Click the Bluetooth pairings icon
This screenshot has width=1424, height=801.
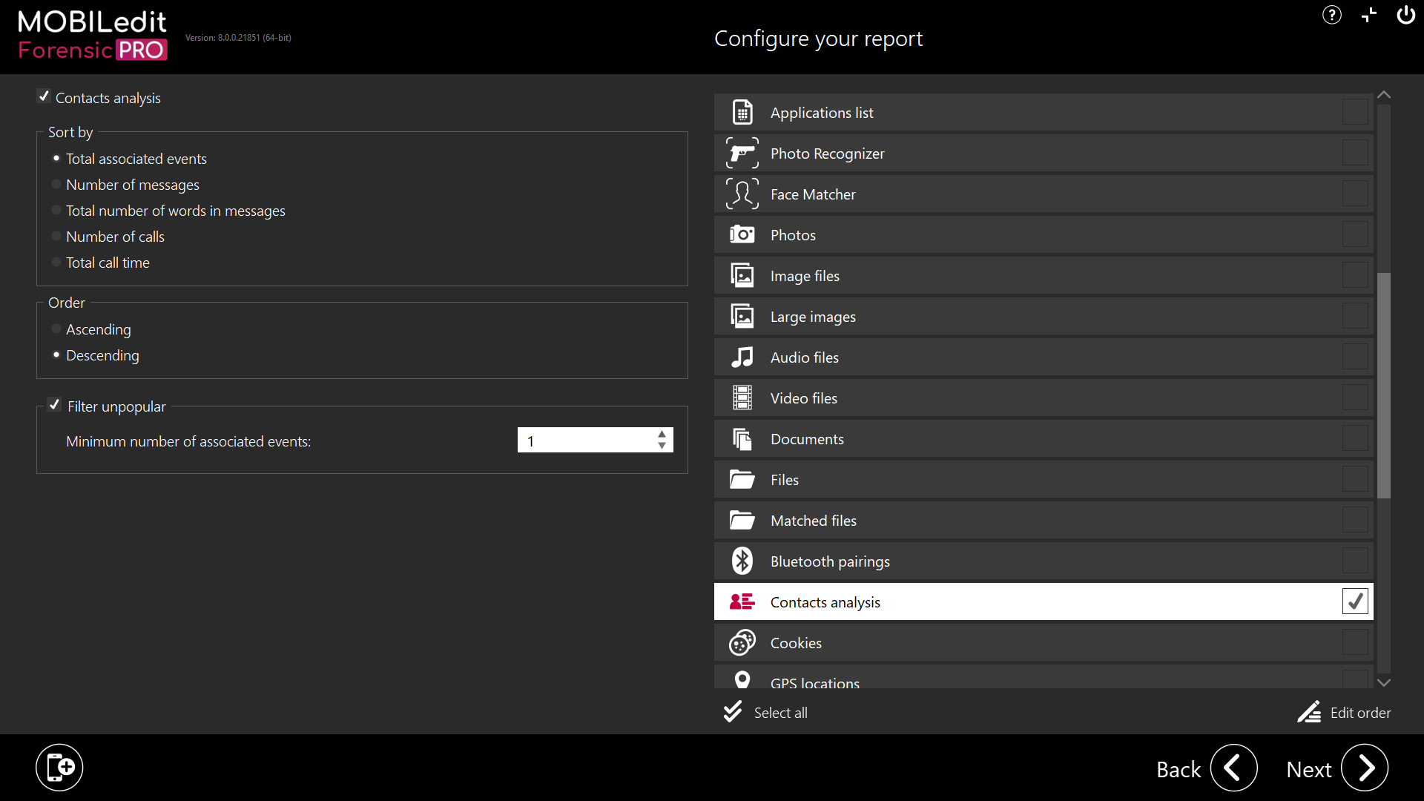742,561
